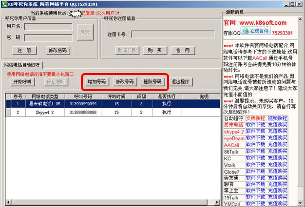305x207 pixels.
Task: Click 充值购买 for 思来电话
Action: (278, 125)
